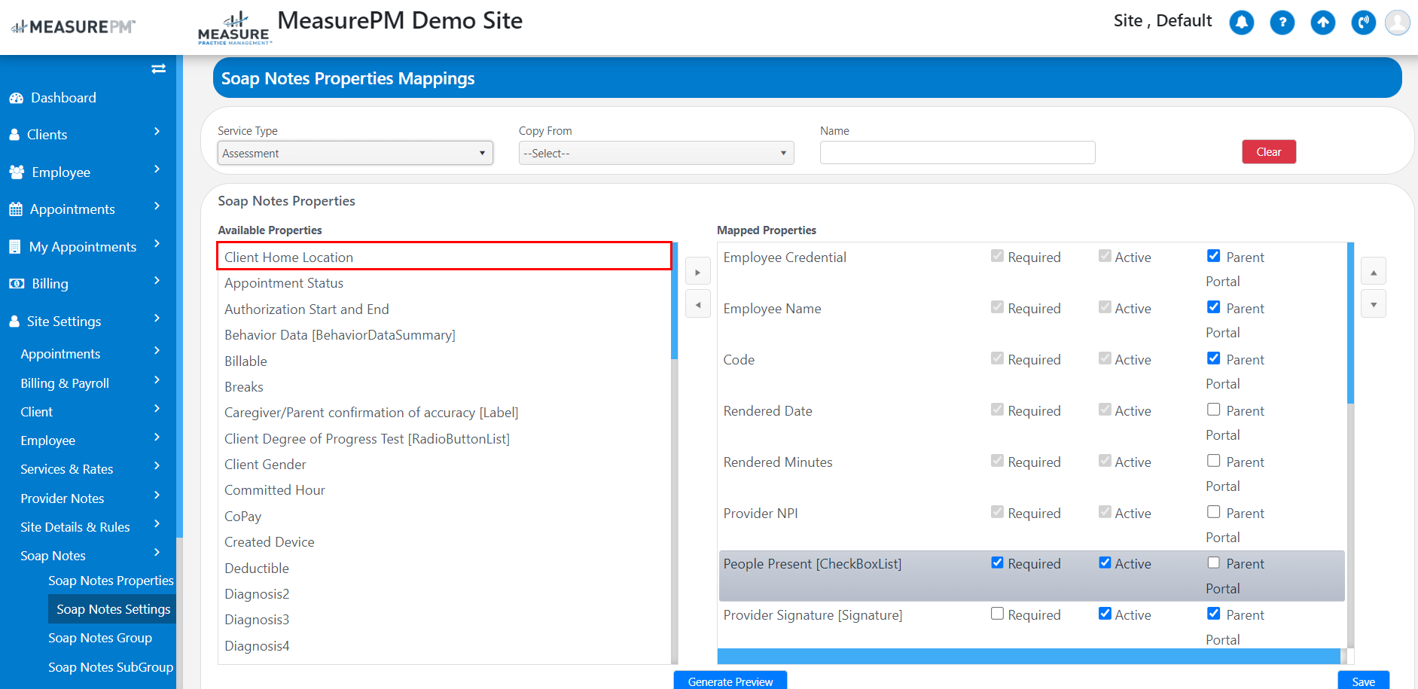
Task: Click the red Clear button
Action: click(1269, 152)
